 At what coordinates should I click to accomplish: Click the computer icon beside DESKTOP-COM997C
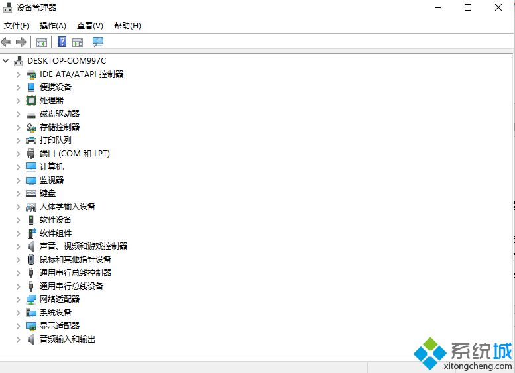[19, 61]
